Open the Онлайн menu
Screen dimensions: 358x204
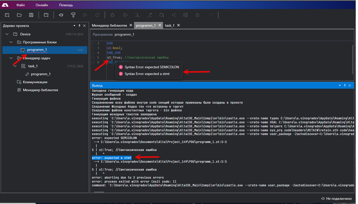[x=42, y=5]
